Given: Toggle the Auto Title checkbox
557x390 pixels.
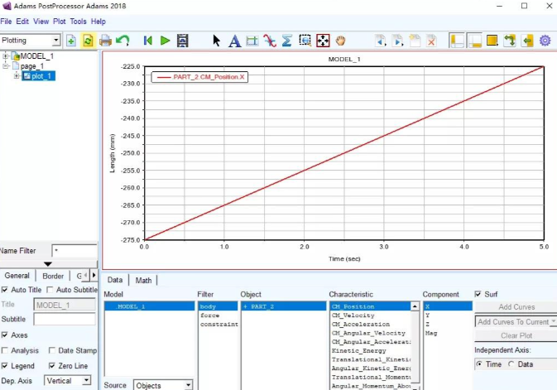Looking at the screenshot, I should click(6, 290).
